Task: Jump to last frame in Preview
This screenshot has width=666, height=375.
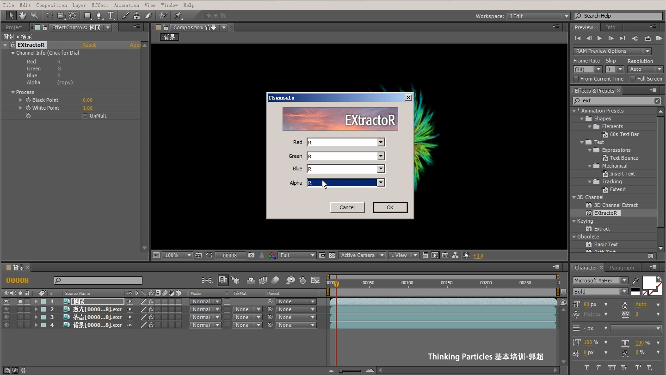Action: pos(622,38)
